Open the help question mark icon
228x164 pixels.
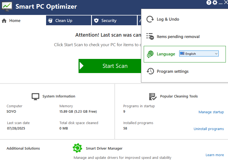pyautogui.click(x=209, y=2)
